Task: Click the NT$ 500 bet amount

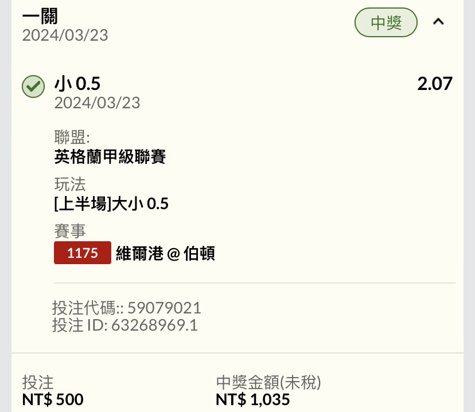Action: tap(53, 399)
